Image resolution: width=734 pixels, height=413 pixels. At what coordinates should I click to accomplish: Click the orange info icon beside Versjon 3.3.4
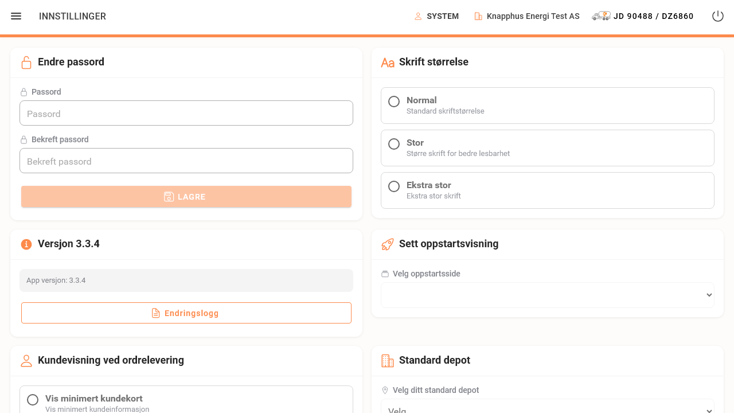point(26,244)
